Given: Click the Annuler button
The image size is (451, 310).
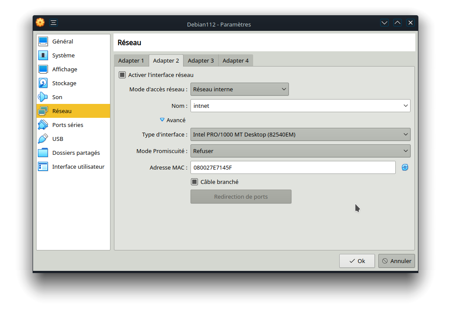Looking at the screenshot, I should click(396, 261).
